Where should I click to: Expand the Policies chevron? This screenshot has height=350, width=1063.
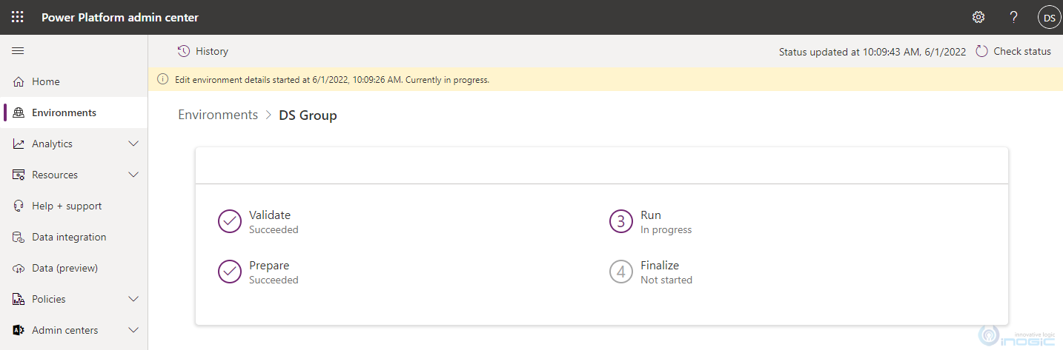[133, 299]
